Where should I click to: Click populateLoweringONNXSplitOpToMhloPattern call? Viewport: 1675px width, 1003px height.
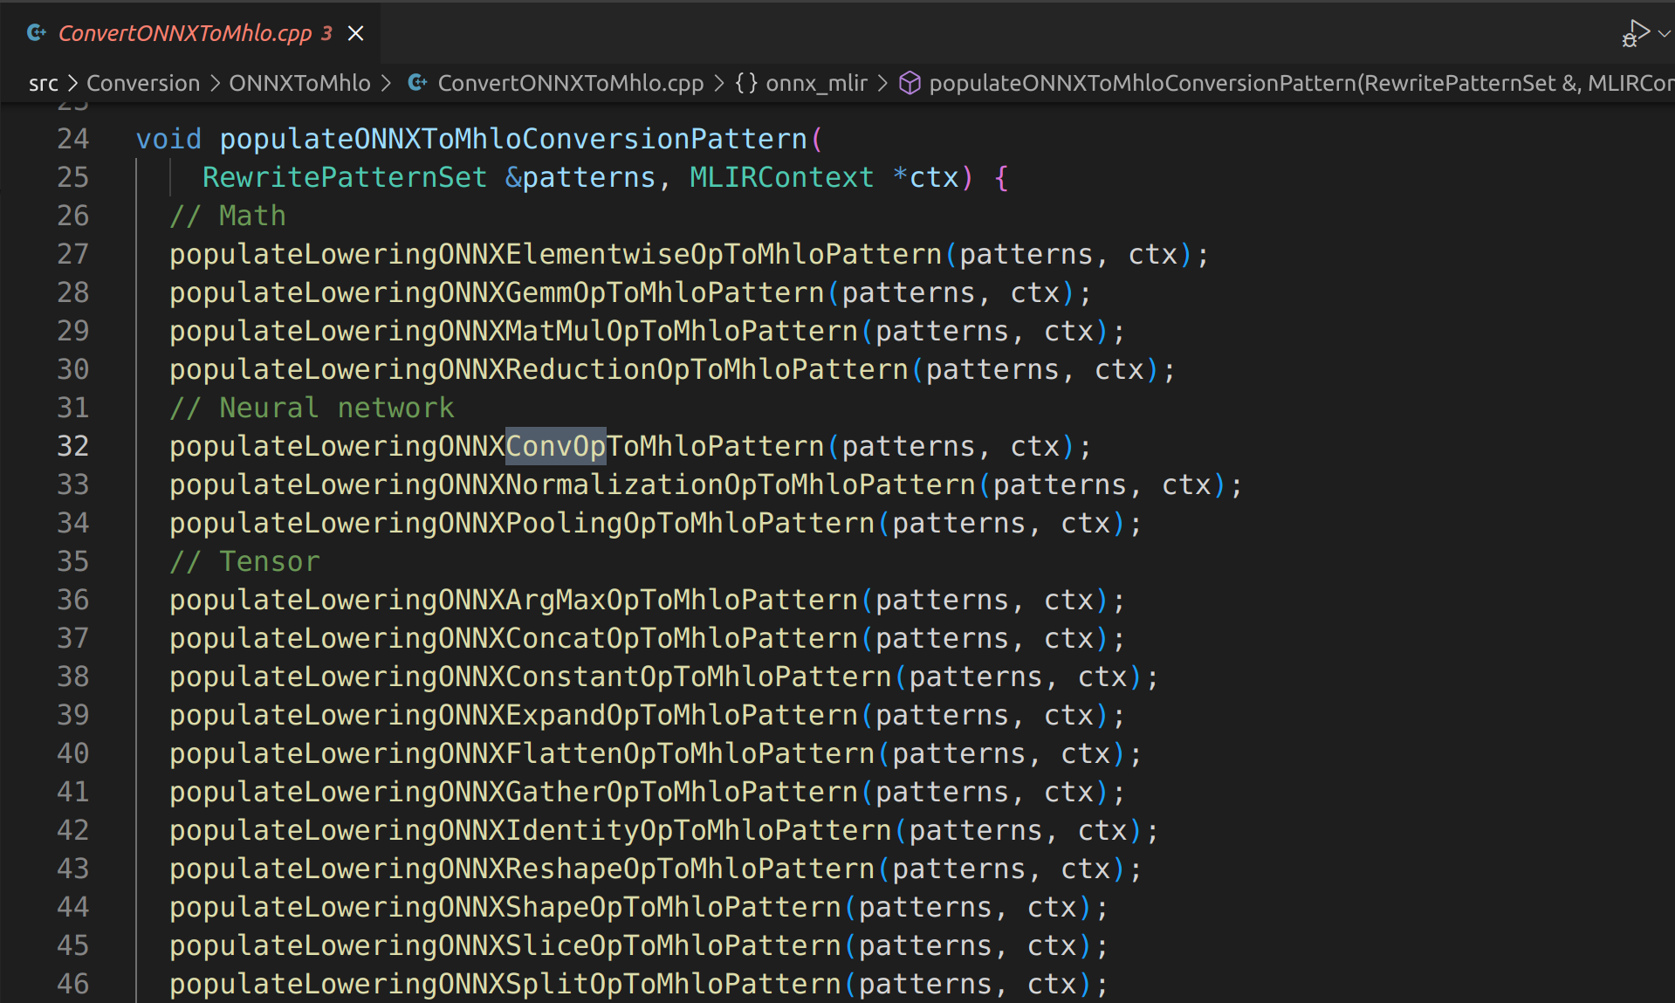pos(505,984)
